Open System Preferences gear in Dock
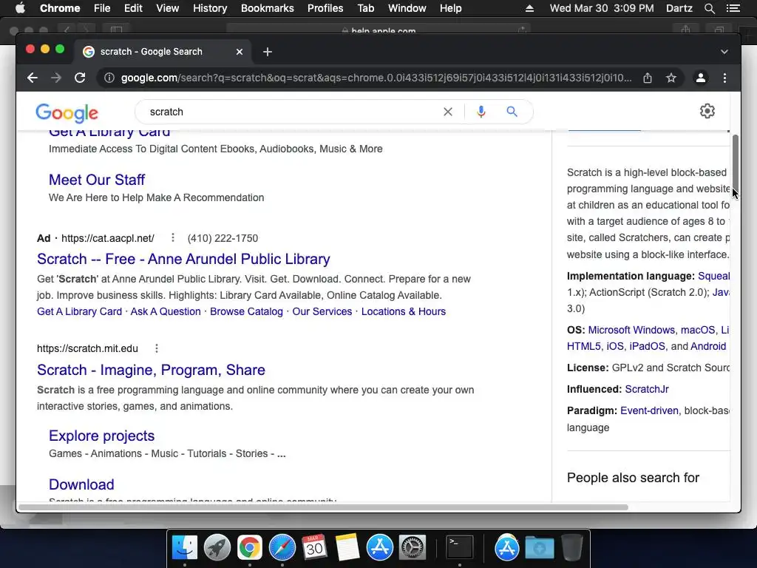The width and height of the screenshot is (757, 568). (413, 547)
